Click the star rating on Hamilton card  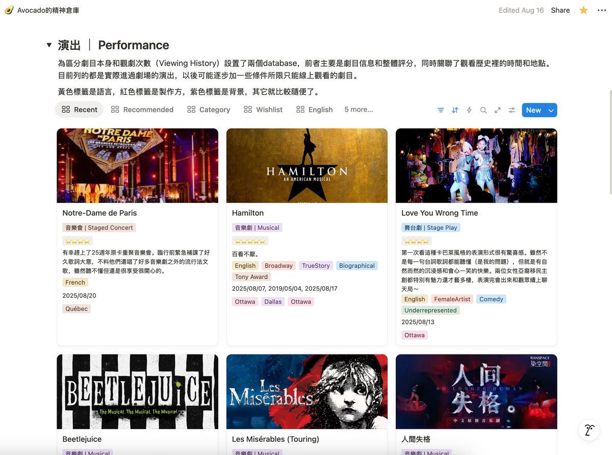250,241
